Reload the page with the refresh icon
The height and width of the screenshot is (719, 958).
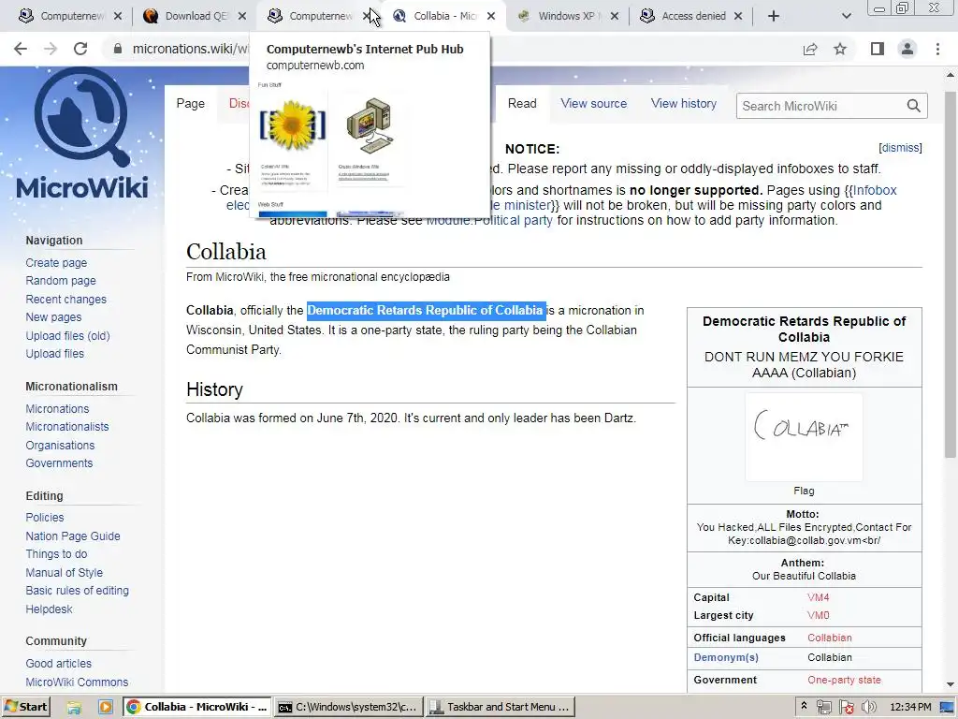pos(80,49)
